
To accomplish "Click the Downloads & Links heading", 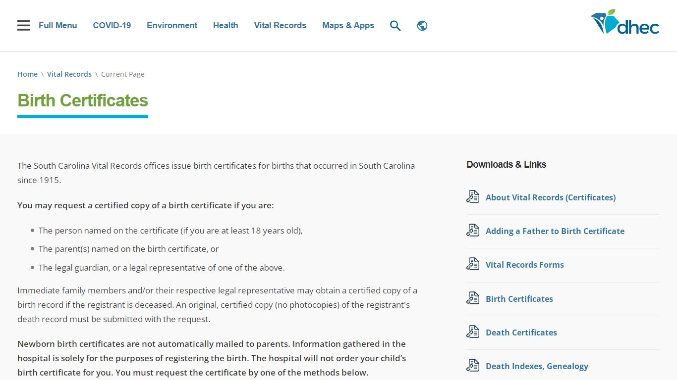I will [x=506, y=164].
